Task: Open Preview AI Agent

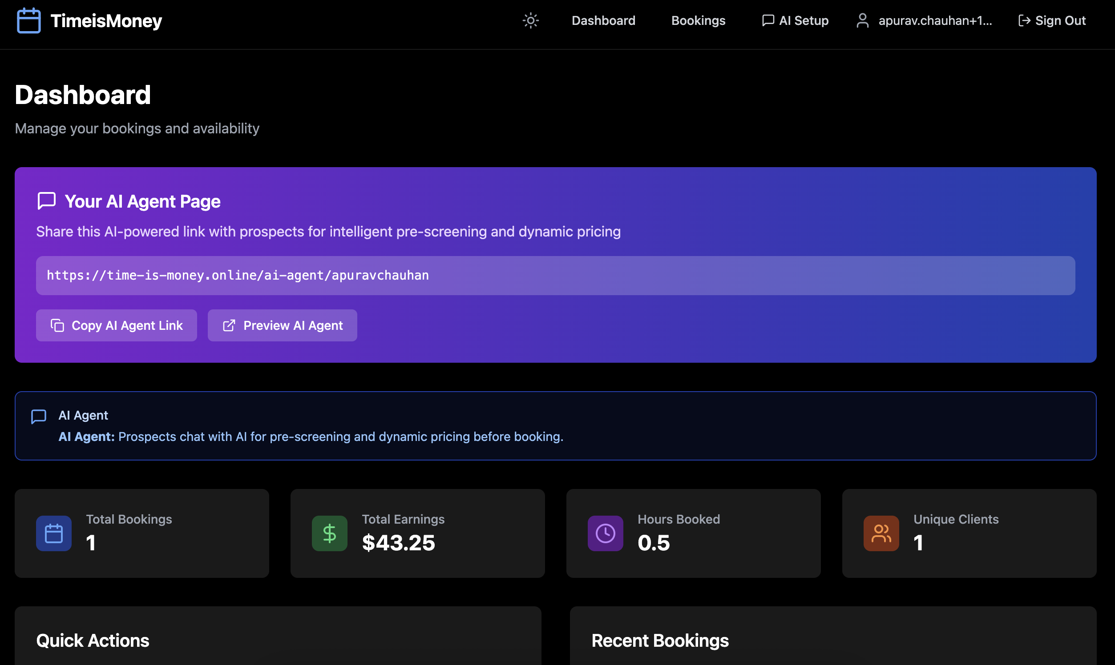Action: coord(282,325)
